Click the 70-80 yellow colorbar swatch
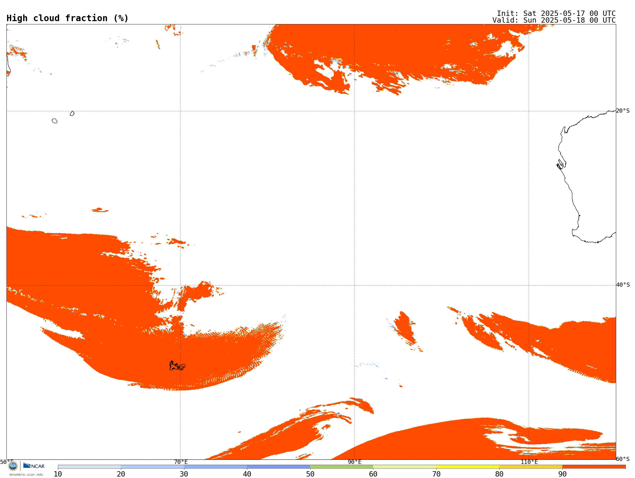This screenshot has height=478, width=635. point(468,467)
